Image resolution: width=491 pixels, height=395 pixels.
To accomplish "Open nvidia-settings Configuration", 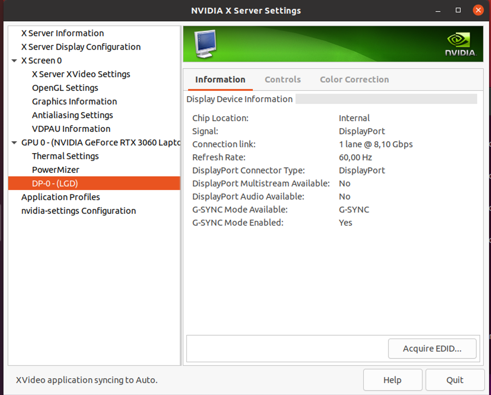I will (78, 211).
